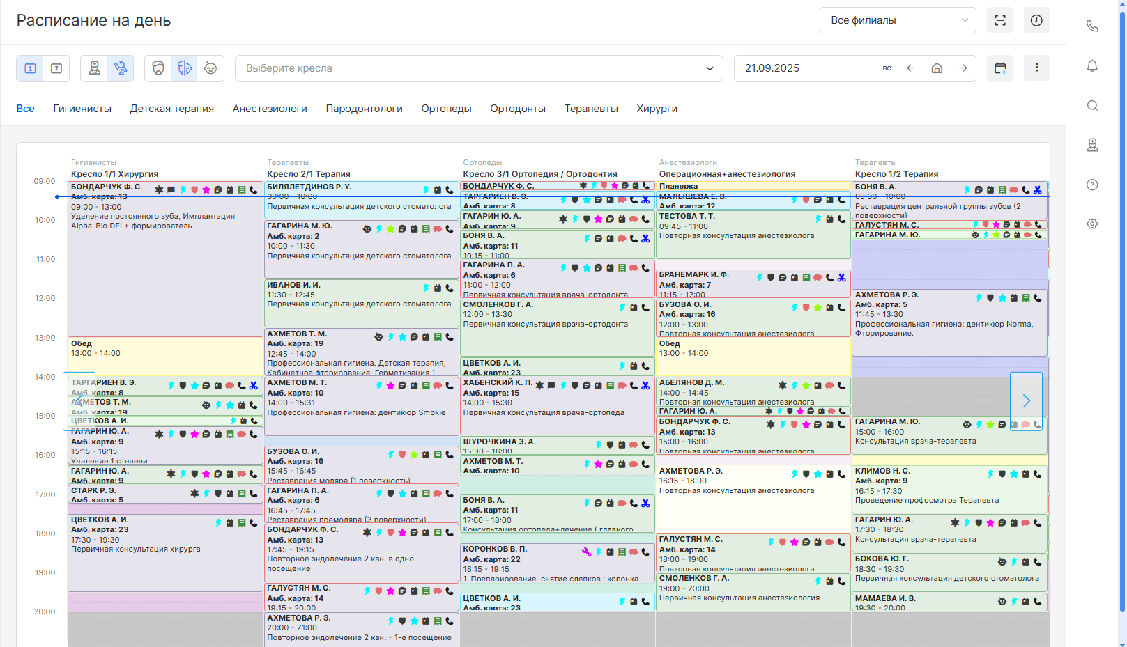Image resolution: width=1127 pixels, height=647 pixels.
Task: Open the three-dot more options menu
Action: [1036, 68]
